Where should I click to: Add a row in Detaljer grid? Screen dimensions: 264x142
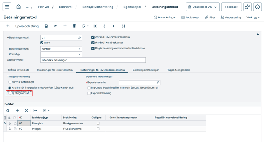(x=17, y=111)
